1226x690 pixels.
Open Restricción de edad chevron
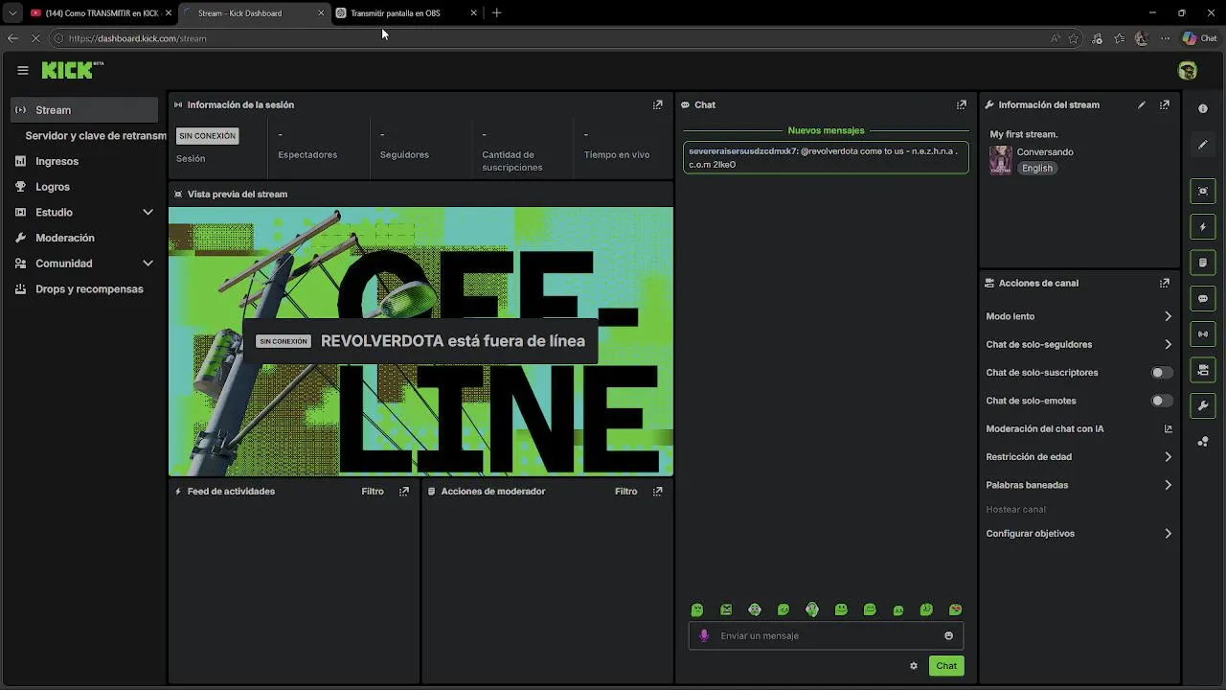(1168, 457)
